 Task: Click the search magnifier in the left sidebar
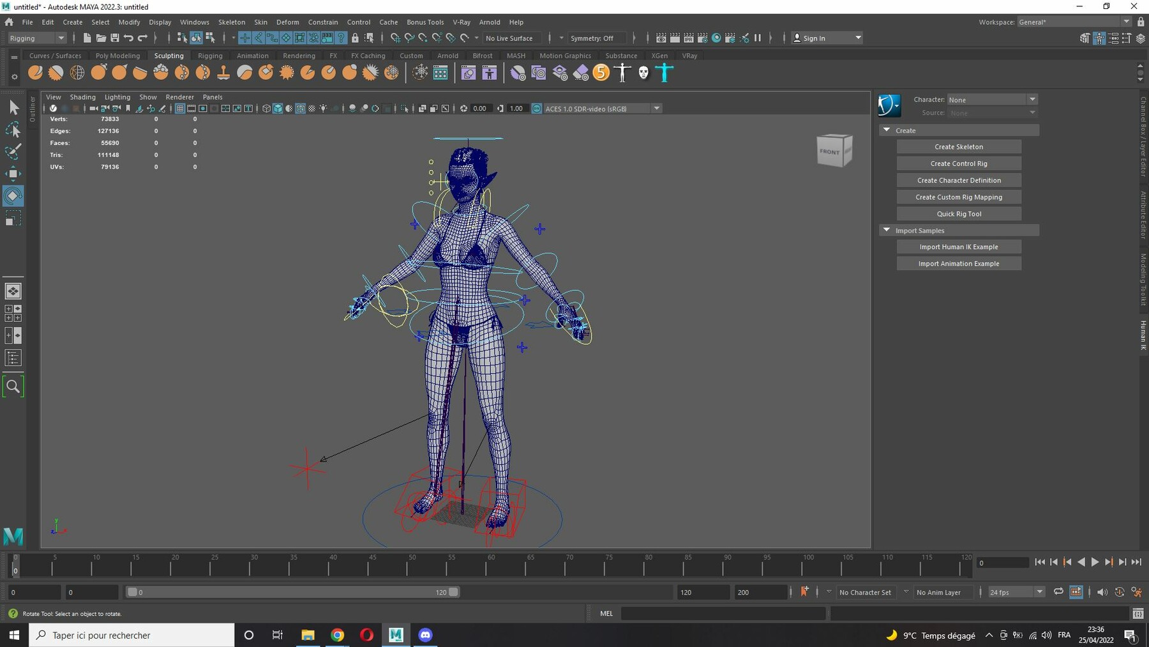pyautogui.click(x=13, y=386)
